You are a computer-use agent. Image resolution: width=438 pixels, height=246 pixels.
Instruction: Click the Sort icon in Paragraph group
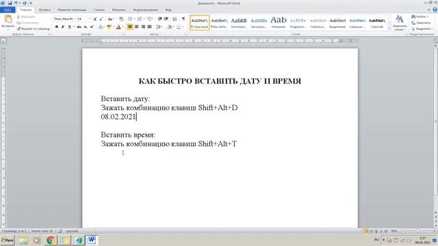[175, 19]
